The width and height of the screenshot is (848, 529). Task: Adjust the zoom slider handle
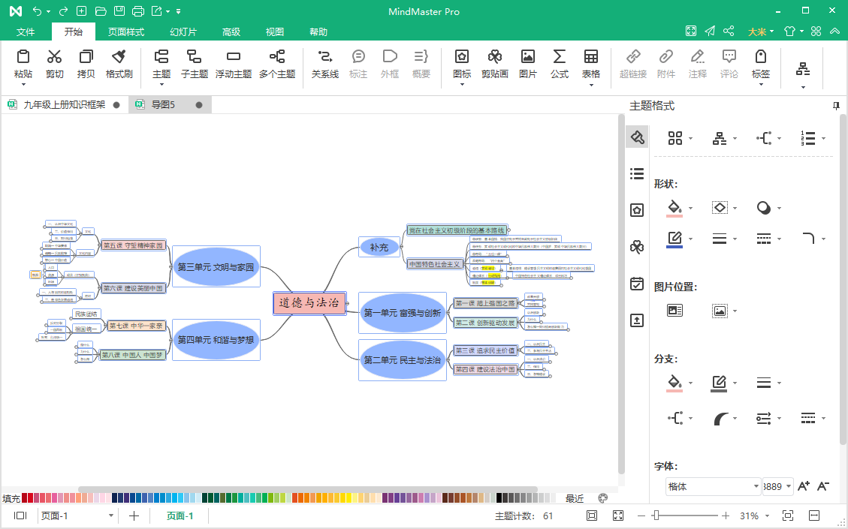pos(656,515)
